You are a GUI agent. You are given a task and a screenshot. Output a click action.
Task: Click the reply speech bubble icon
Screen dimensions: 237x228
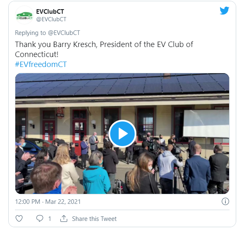click(40, 218)
